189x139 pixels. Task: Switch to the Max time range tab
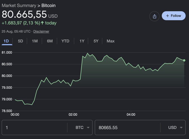click(111, 41)
